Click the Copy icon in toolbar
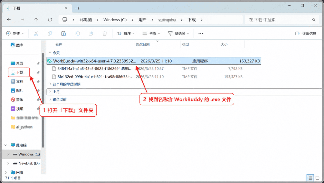 pyautogui.click(x=50, y=33)
